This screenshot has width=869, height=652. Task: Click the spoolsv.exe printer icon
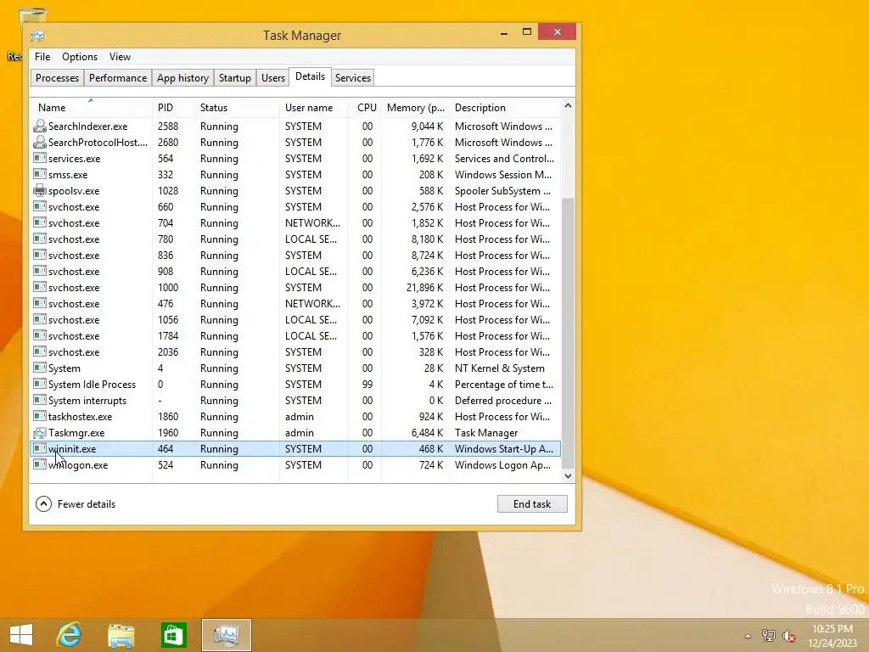pos(39,190)
